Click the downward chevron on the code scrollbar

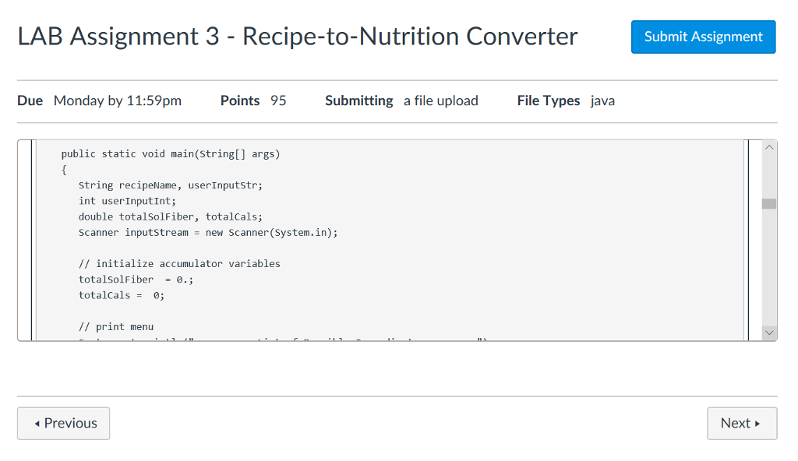click(x=769, y=333)
